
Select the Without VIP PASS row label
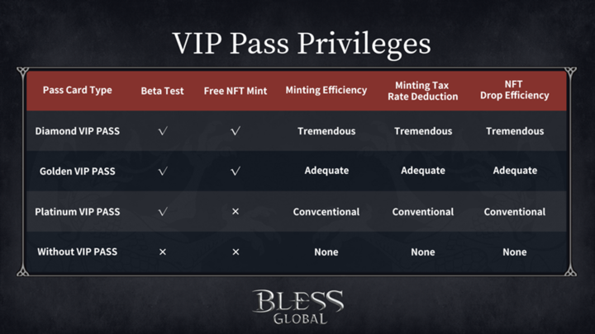coord(78,252)
